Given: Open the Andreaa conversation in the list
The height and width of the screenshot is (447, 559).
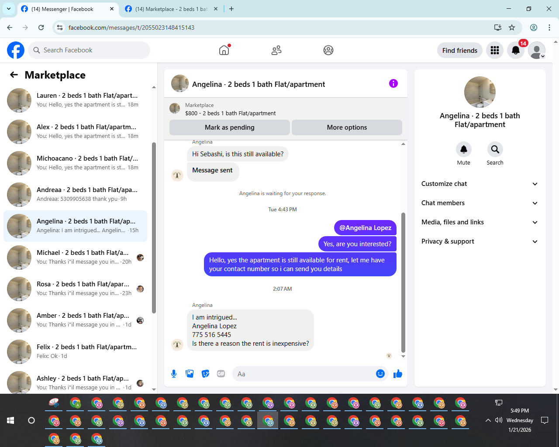Looking at the screenshot, I should (75, 195).
